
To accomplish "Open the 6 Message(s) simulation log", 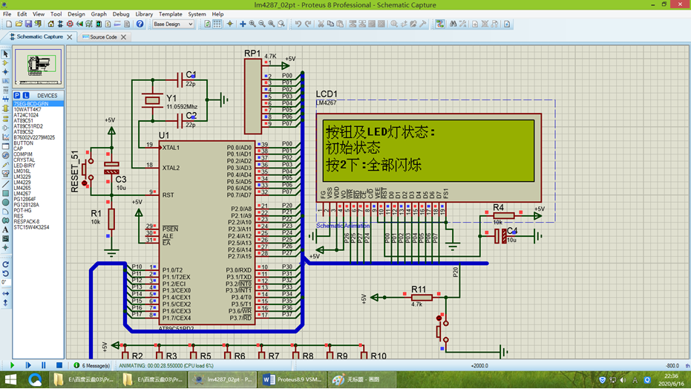I will point(92,366).
